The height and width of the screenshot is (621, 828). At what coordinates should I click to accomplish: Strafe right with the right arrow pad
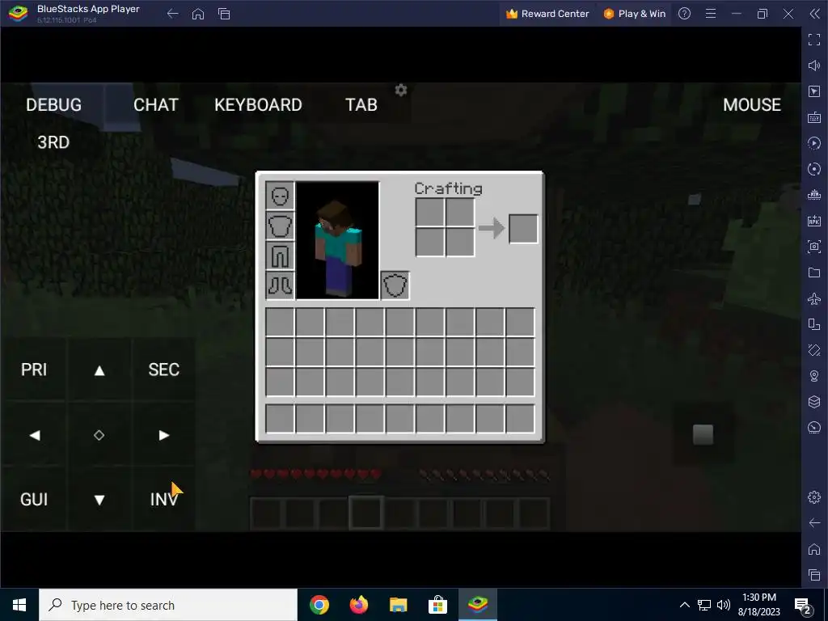click(163, 435)
